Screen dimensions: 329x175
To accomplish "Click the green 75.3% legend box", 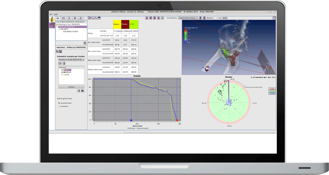I will (x=272, y=91).
